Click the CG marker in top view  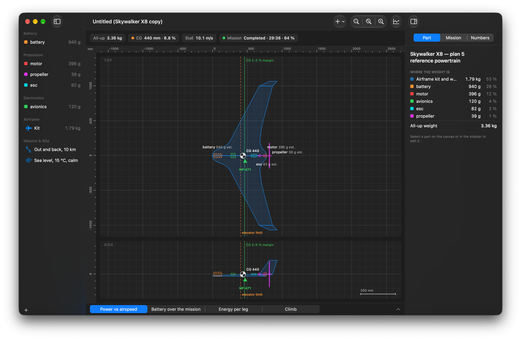(243, 156)
